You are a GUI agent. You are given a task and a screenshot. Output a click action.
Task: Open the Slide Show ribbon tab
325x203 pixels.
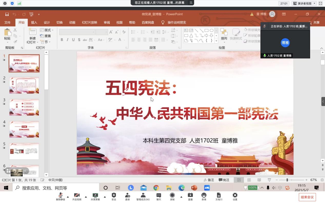tap(90, 23)
